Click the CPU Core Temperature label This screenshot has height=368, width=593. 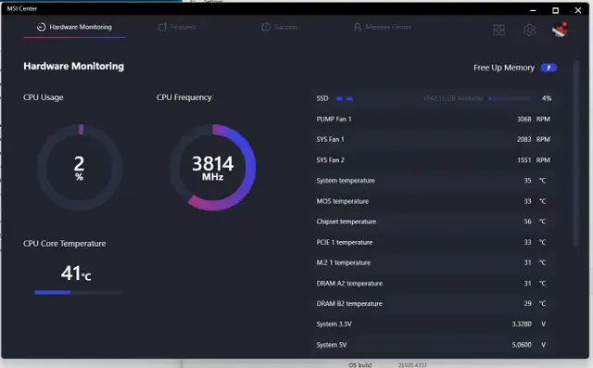click(x=64, y=244)
